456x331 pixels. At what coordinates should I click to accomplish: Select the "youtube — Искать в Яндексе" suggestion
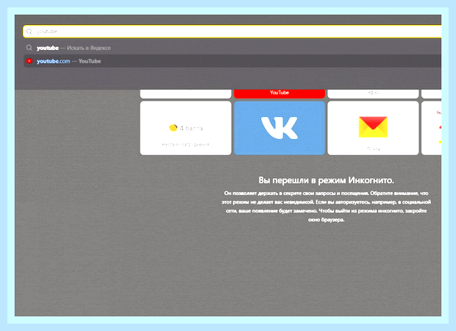(232, 48)
